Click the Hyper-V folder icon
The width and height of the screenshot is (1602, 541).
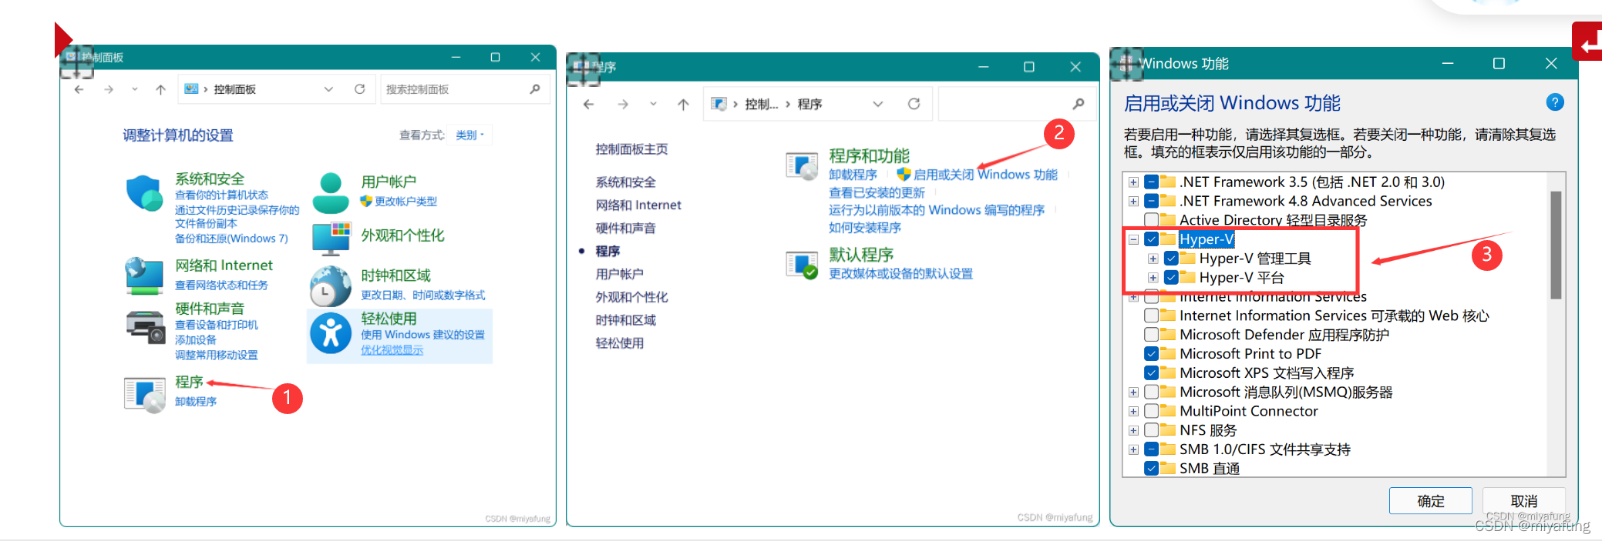click(x=1168, y=239)
